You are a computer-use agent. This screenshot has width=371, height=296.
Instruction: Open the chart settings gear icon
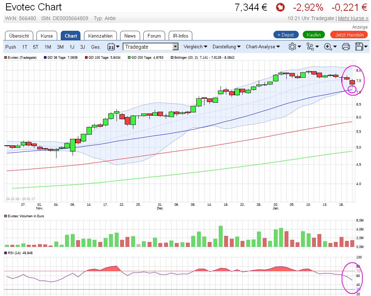pos(292,47)
